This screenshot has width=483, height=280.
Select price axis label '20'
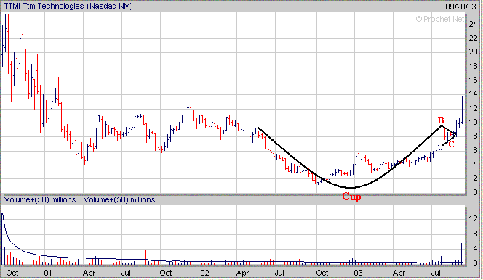click(473, 52)
